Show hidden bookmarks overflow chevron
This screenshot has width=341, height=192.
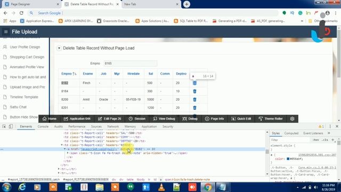pos(302,21)
